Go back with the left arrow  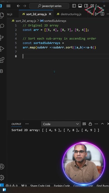click(x=18, y=6)
